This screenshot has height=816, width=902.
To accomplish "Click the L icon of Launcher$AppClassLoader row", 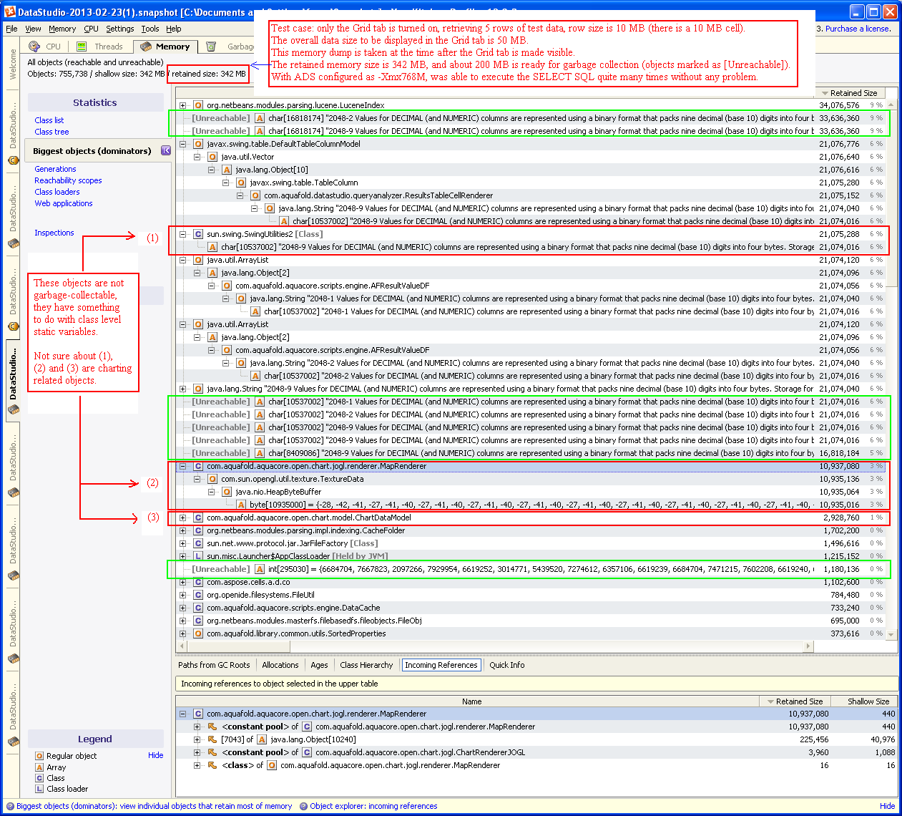I will [x=198, y=556].
